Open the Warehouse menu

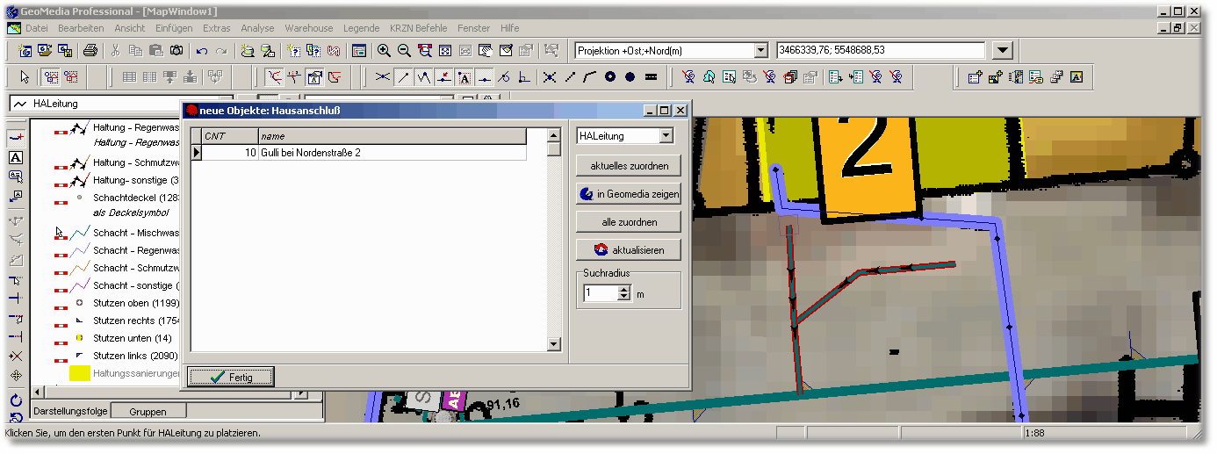pyautogui.click(x=309, y=28)
